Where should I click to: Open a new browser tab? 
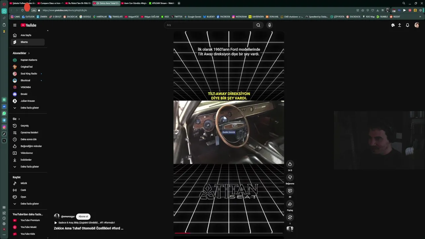(x=179, y=3)
